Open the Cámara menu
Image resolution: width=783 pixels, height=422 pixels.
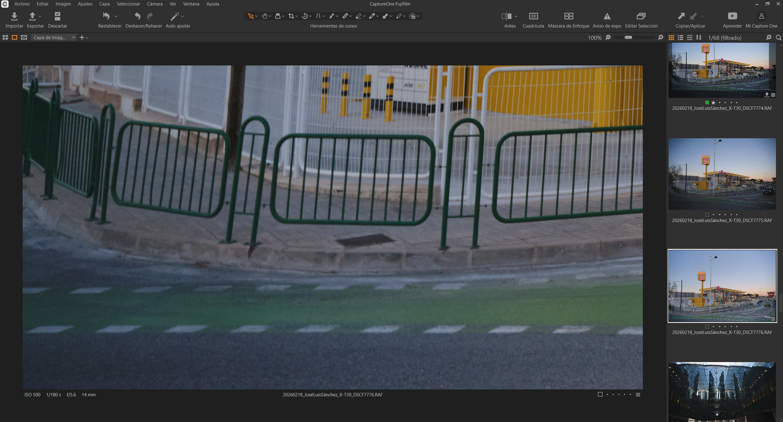click(155, 4)
